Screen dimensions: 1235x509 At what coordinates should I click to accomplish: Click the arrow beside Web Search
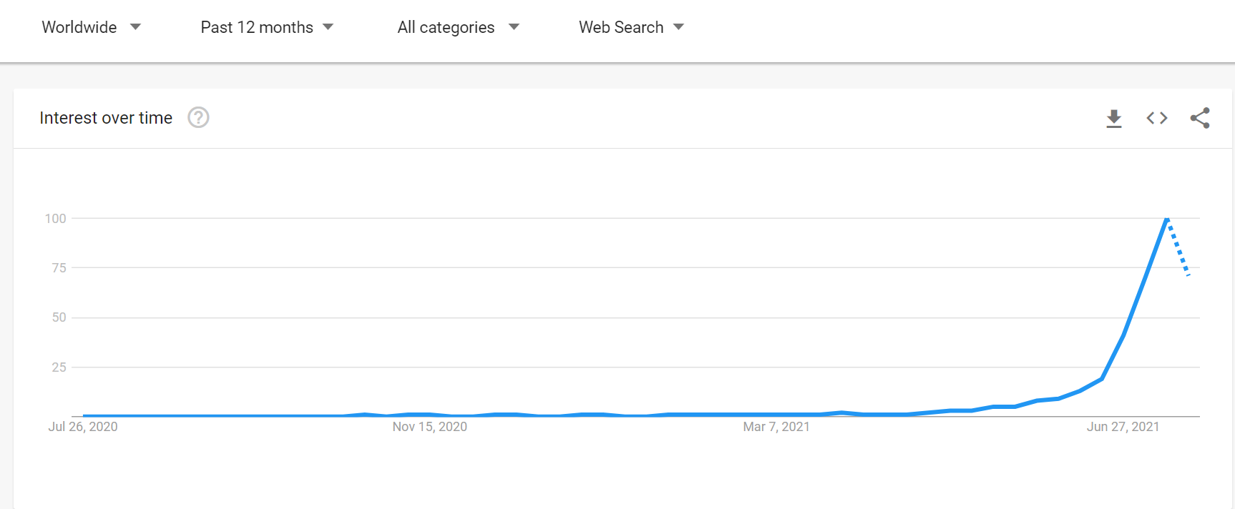679,27
